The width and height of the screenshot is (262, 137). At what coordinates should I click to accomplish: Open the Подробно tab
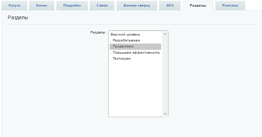click(x=72, y=6)
